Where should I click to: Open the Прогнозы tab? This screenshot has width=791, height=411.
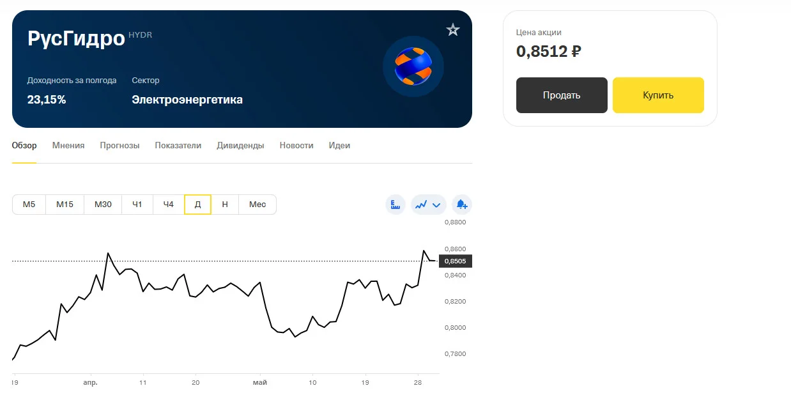pos(119,146)
